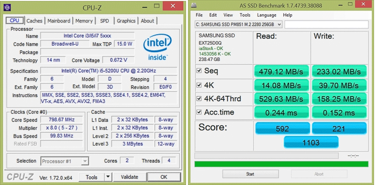Close the AS SSD Benchmark window
375x185 pixels.
coord(364,4)
